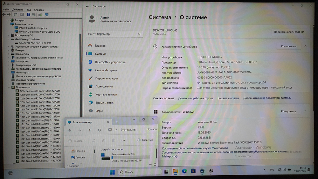
Task: Select Этот компьютер tab in Explorer
Action: click(88, 122)
